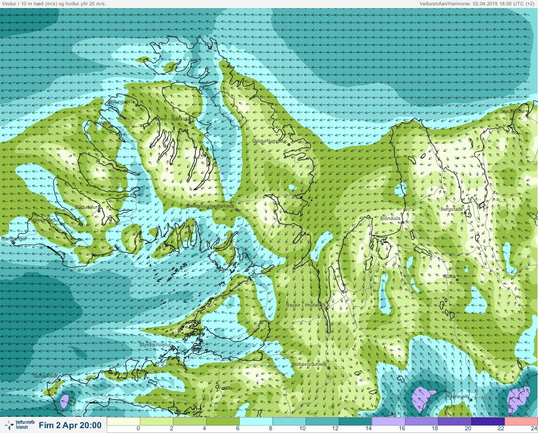This screenshot has width=538, height=433.
Task: Click the Veðurstofa Íslands logo
Action: click(x=20, y=425)
